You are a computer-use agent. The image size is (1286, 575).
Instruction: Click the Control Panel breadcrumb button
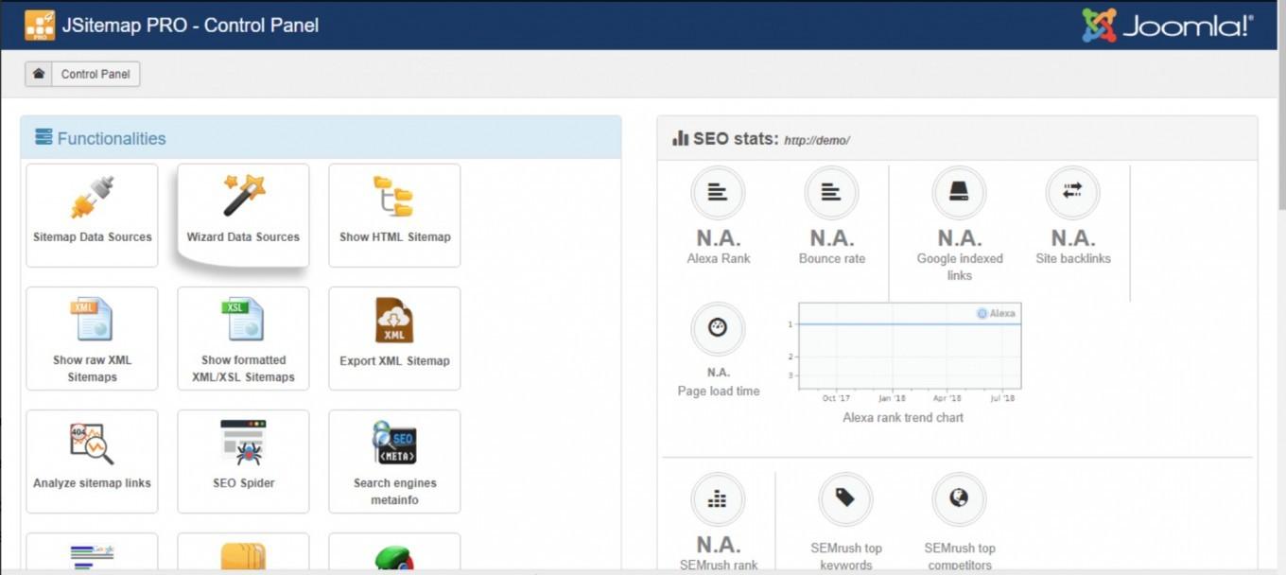click(96, 74)
